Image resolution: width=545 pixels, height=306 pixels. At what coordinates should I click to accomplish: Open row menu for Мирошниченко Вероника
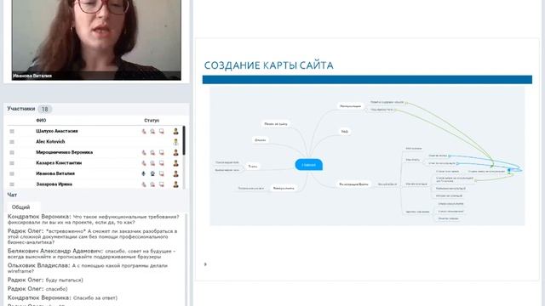[x=12, y=152]
